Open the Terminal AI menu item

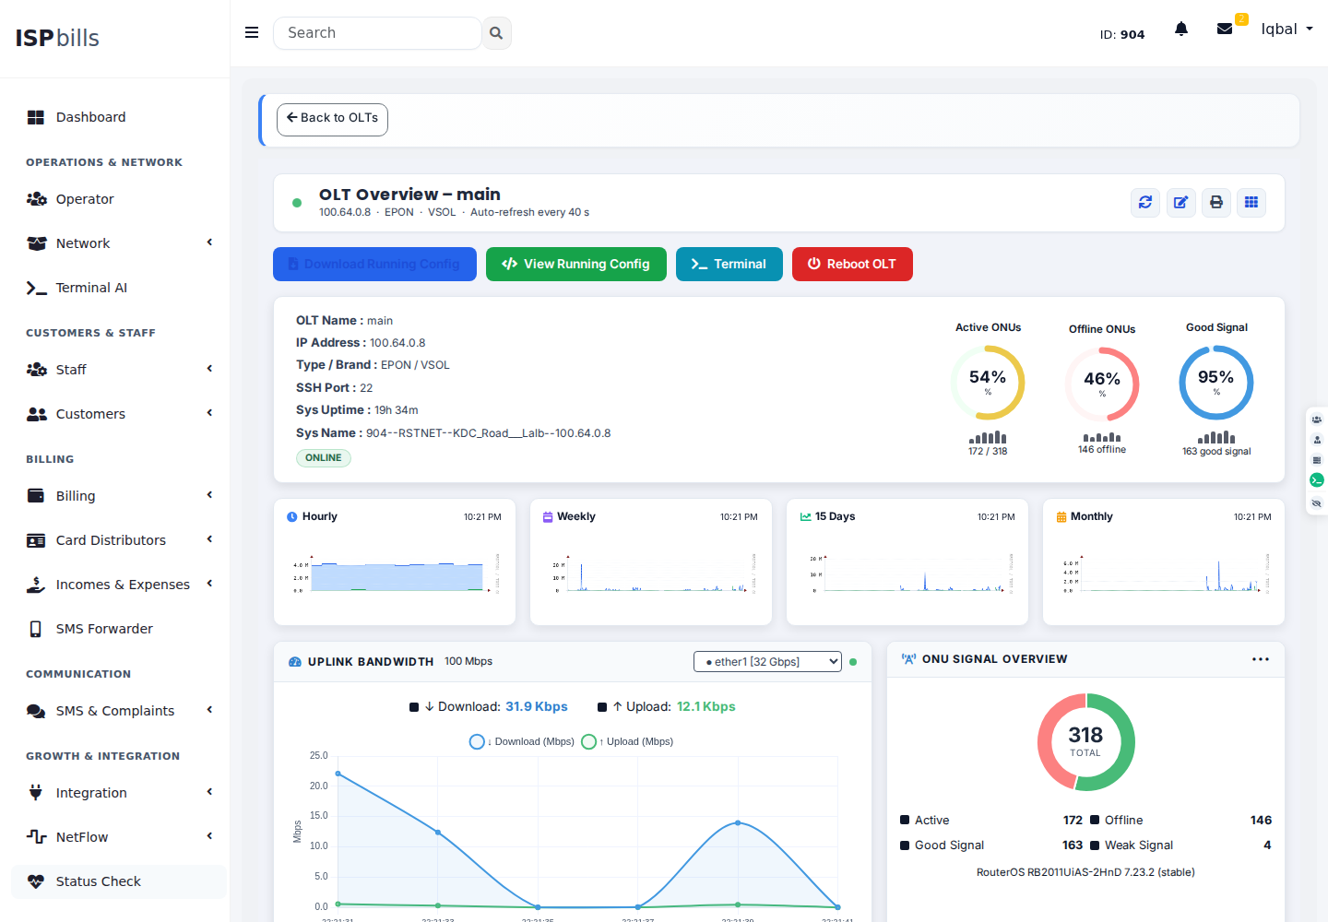pos(118,288)
